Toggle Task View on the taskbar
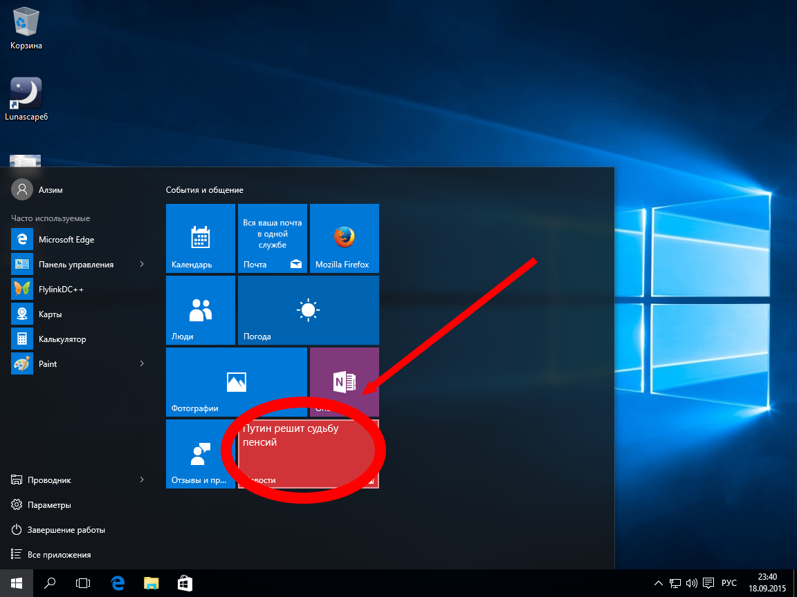The height and width of the screenshot is (597, 797). (x=83, y=583)
